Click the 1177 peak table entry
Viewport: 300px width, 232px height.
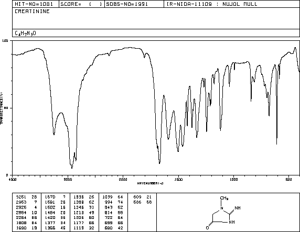coord(84,223)
